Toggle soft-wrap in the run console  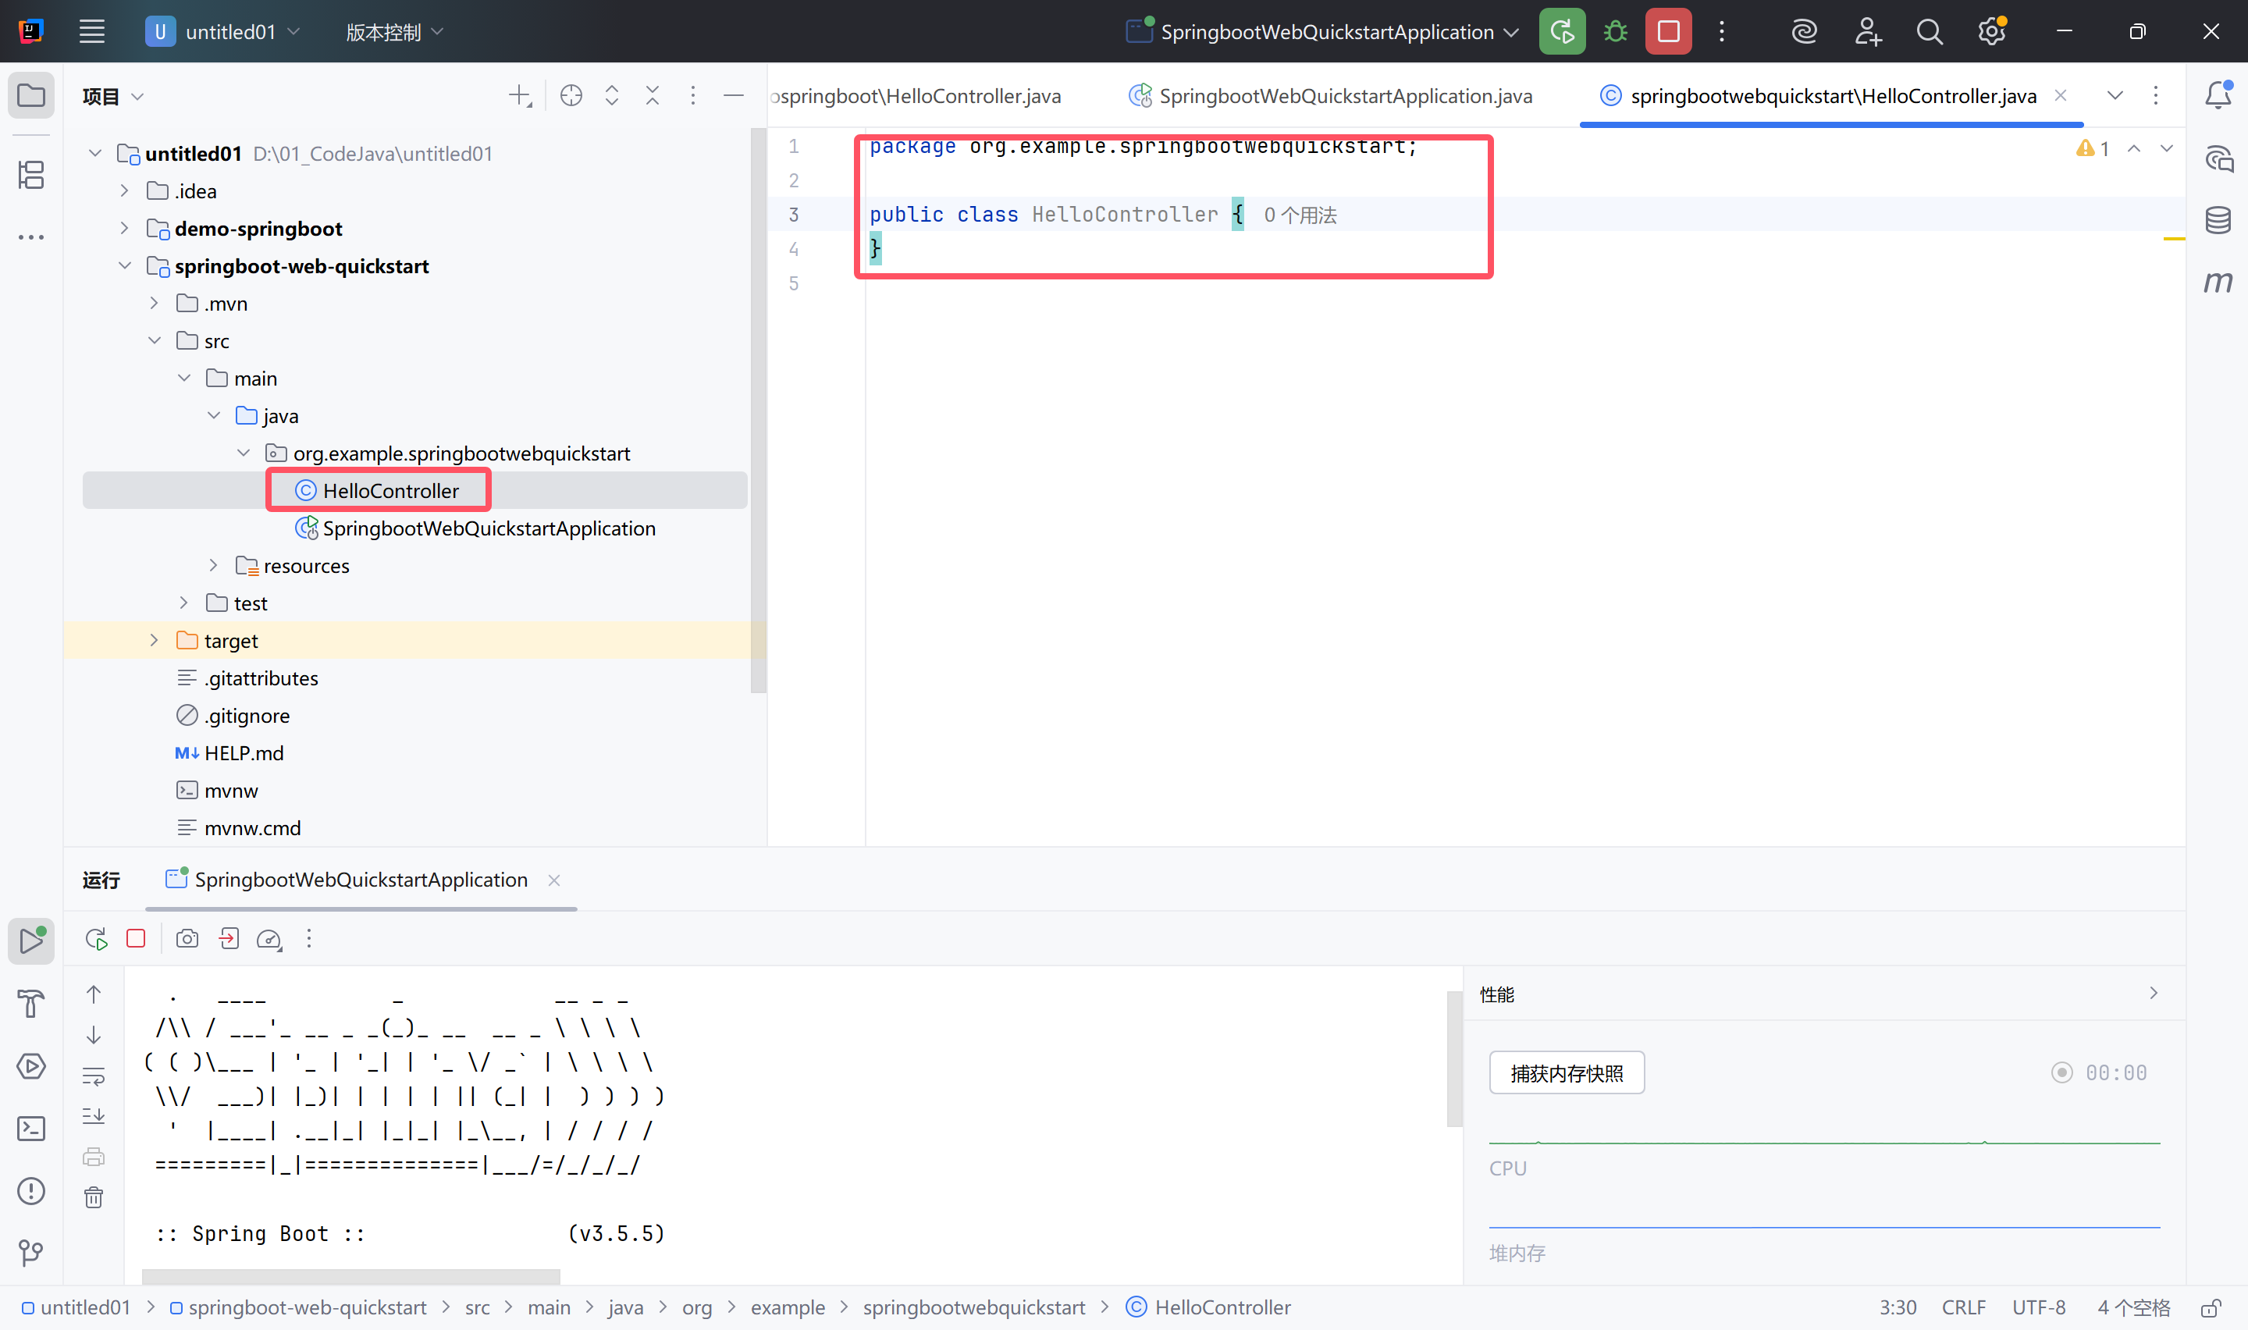coord(94,1076)
